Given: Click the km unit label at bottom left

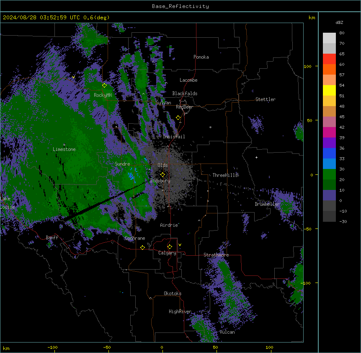Looking at the screenshot, I should [6, 348].
